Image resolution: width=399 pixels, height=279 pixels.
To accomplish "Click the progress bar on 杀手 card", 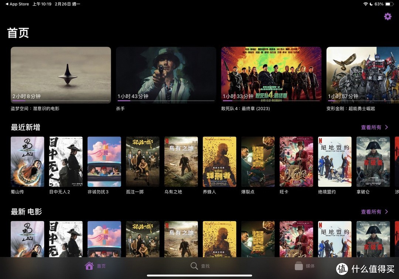I will coord(166,101).
